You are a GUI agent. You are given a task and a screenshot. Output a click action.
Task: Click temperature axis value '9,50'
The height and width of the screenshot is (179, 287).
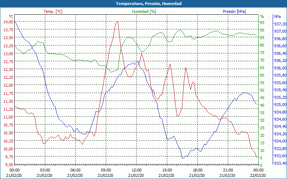9,165
